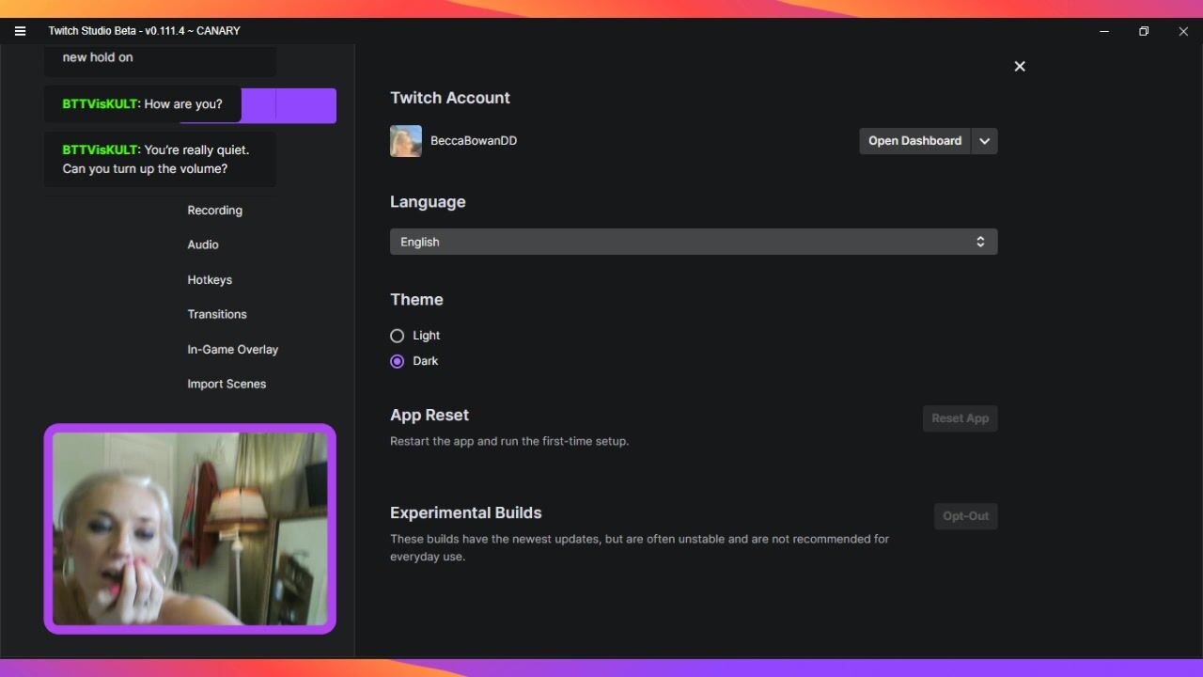Open the Transitions settings section
The height and width of the screenshot is (677, 1203).
pos(217,314)
